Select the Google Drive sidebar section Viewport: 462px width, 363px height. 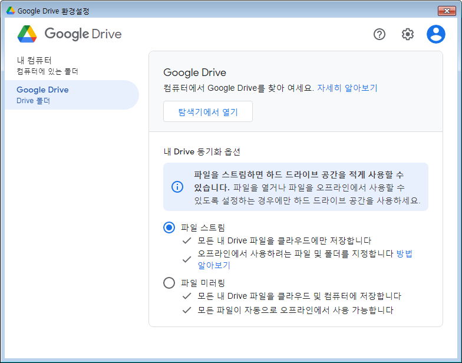[72, 95]
